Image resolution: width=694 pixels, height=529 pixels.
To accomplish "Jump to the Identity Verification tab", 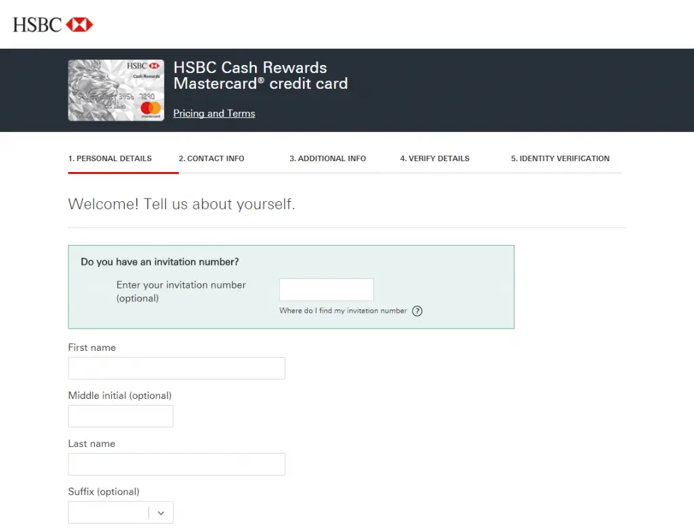I will pos(560,158).
